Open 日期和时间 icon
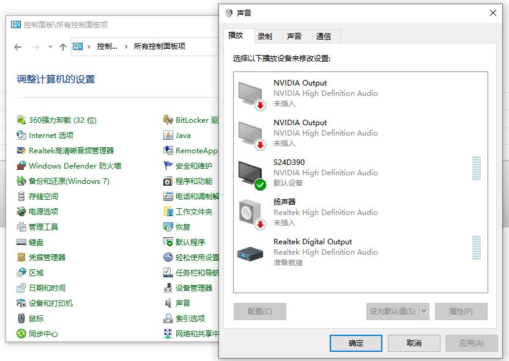The width and height of the screenshot is (509, 361). point(21,288)
